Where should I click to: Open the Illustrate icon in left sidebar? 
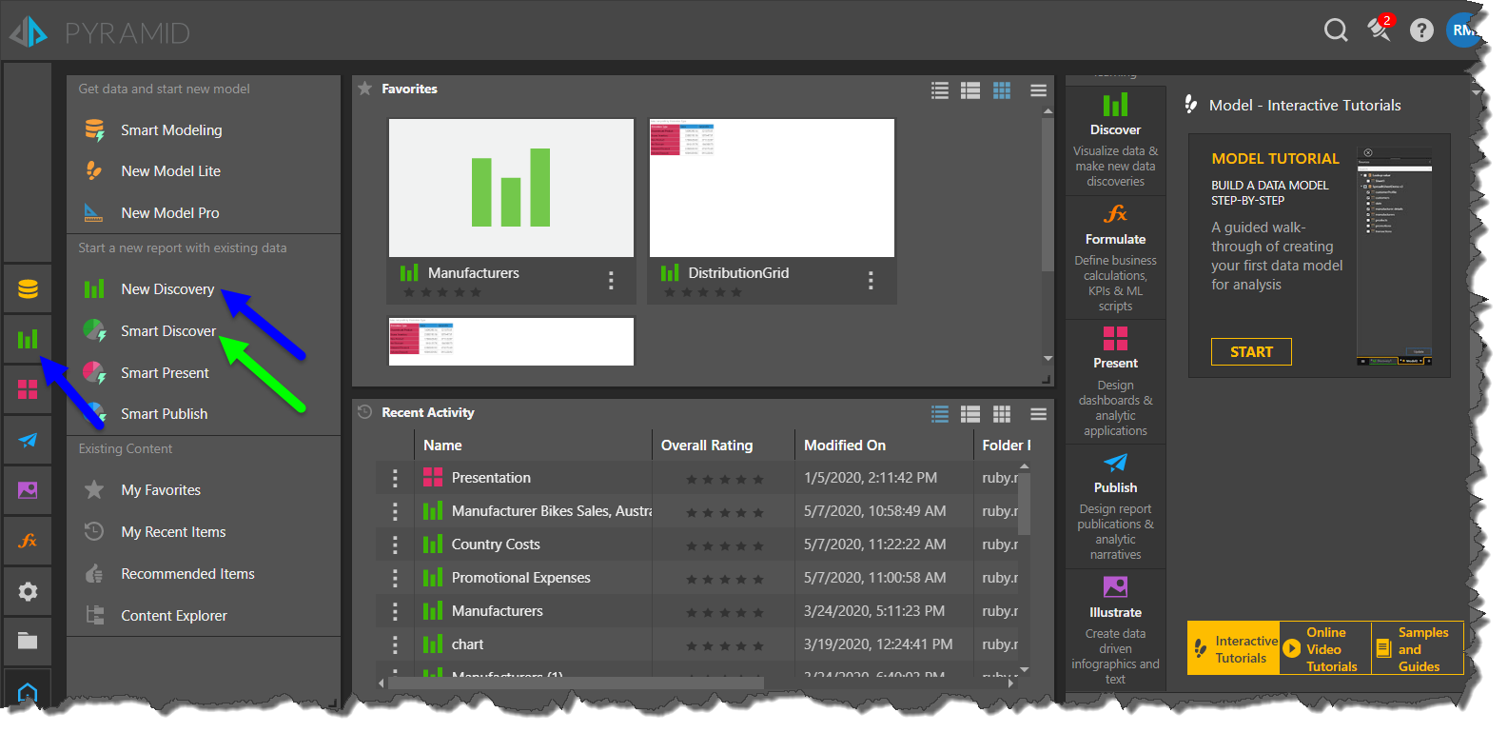pos(28,490)
